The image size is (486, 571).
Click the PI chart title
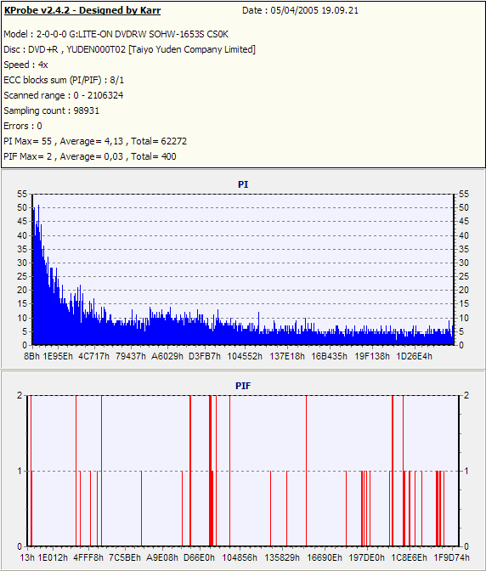[243, 184]
